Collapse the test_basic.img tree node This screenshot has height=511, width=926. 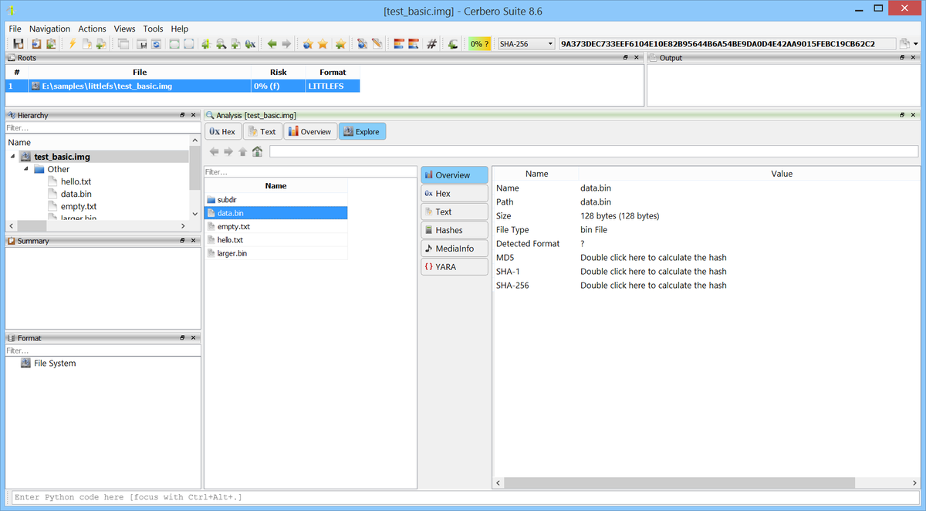tap(12, 157)
